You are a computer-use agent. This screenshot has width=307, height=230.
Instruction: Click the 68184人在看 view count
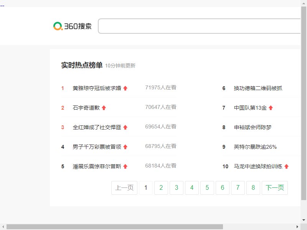pyautogui.click(x=161, y=166)
